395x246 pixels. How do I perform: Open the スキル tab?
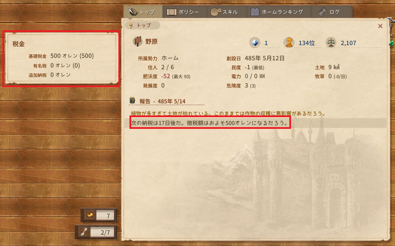click(x=225, y=12)
